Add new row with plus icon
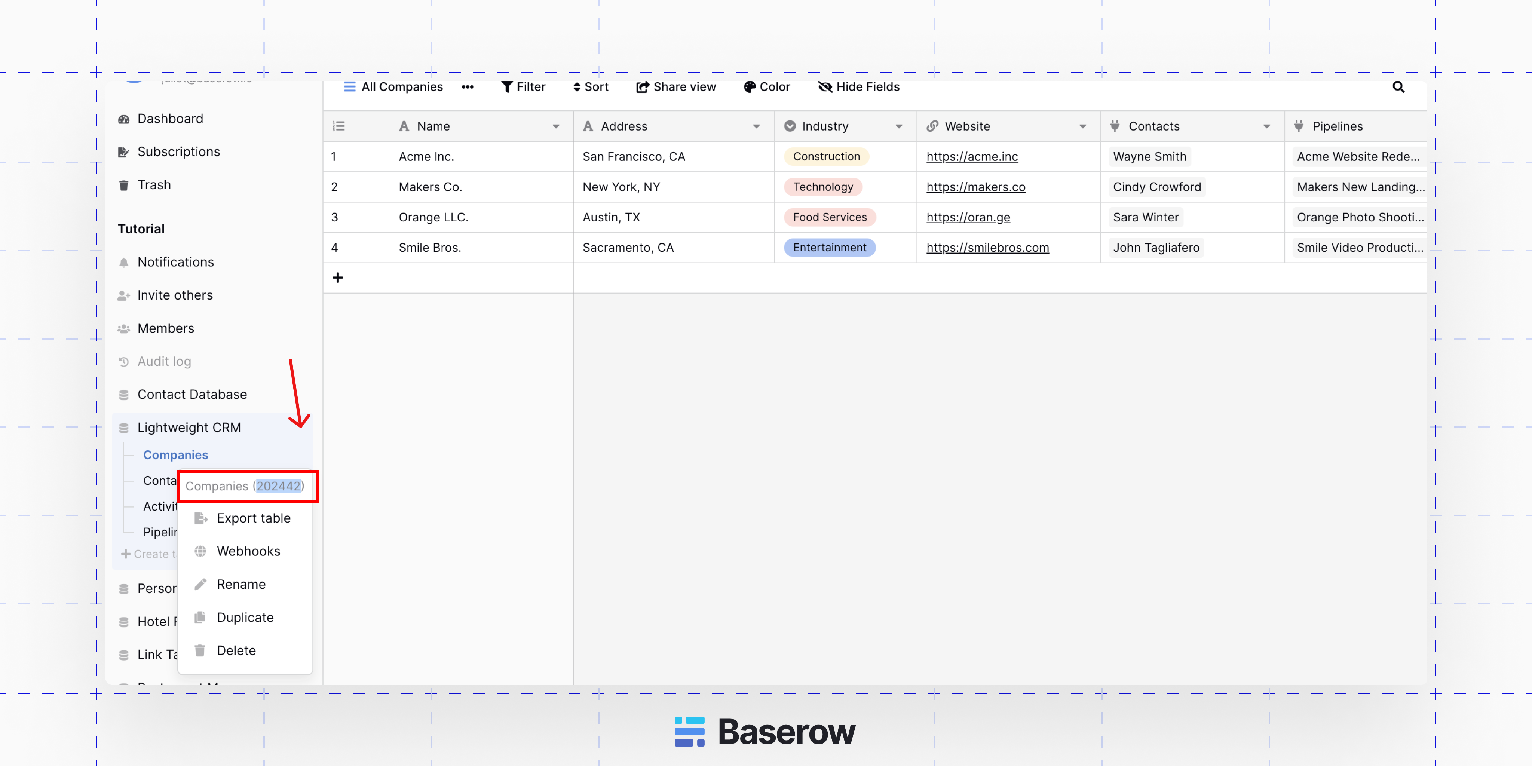The width and height of the screenshot is (1532, 766). 338,278
